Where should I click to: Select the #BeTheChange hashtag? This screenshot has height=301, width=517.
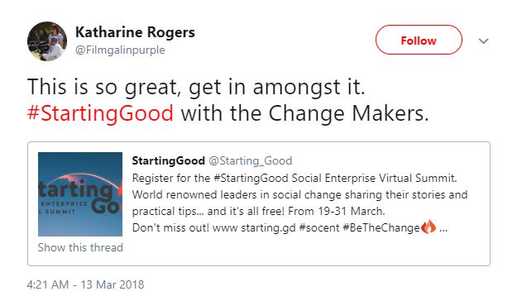click(x=381, y=227)
